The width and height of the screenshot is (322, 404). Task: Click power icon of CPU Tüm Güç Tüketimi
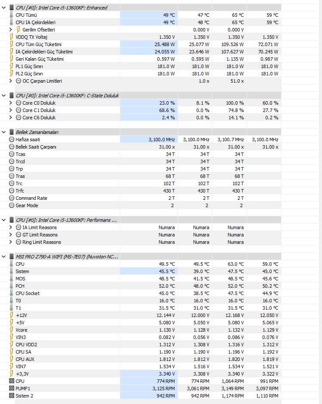11,44
